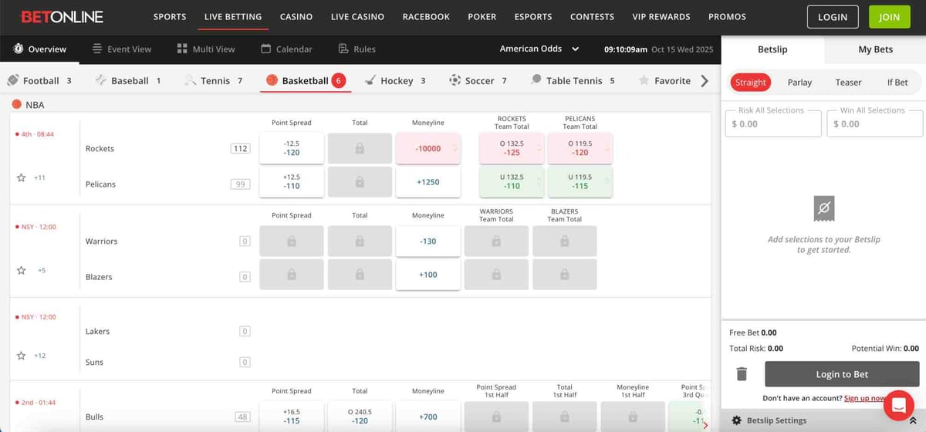
Task: Select Baseball sport tab
Action: [x=127, y=80]
